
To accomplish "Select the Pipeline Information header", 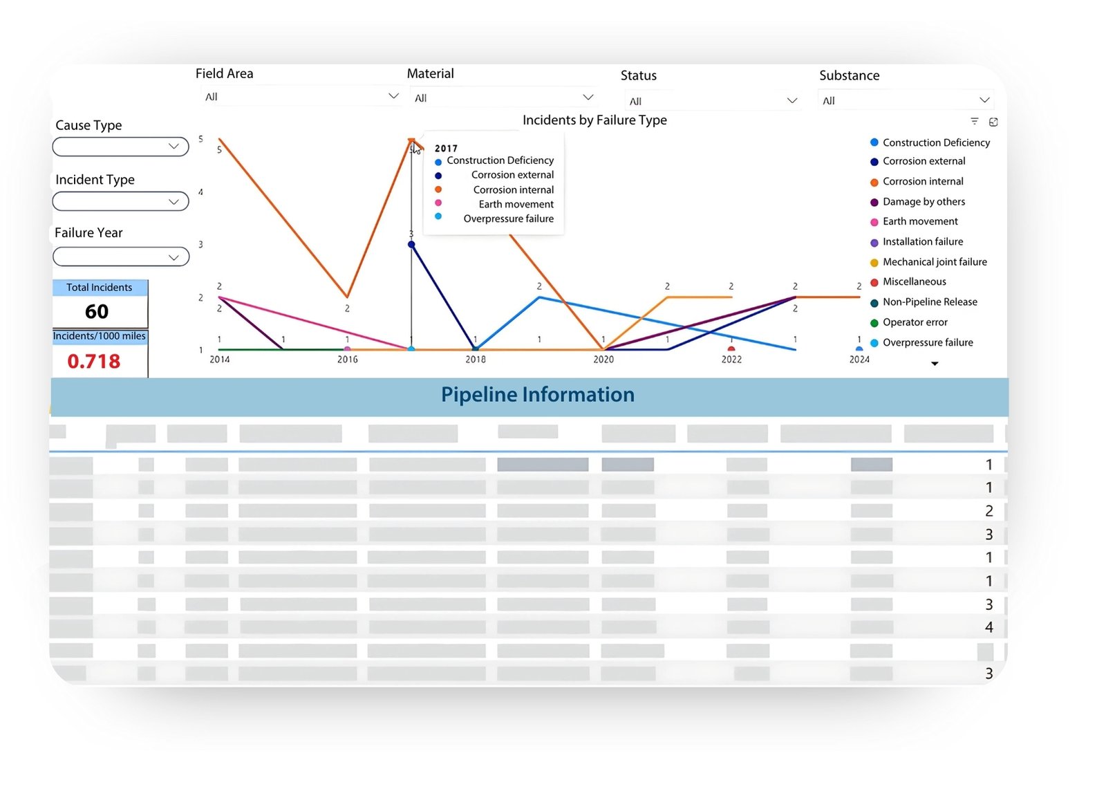I will [x=537, y=395].
